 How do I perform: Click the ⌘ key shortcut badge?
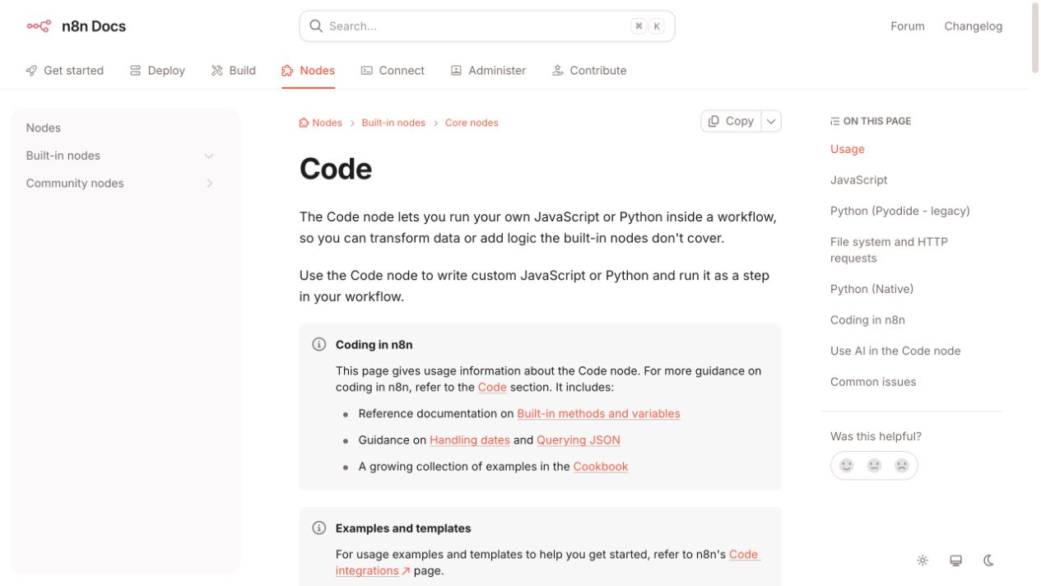click(639, 26)
